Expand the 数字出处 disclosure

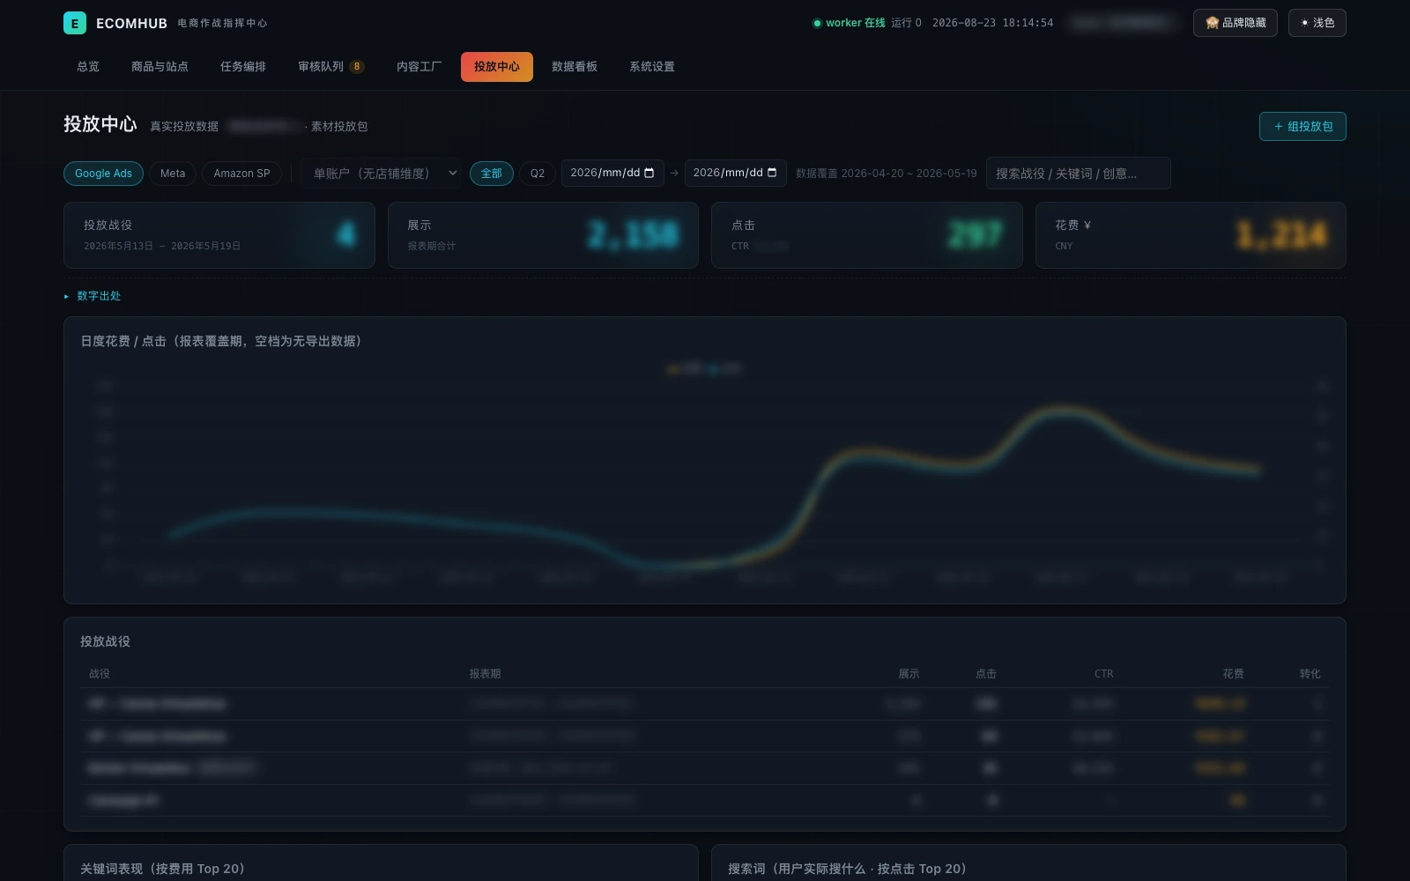coord(93,296)
